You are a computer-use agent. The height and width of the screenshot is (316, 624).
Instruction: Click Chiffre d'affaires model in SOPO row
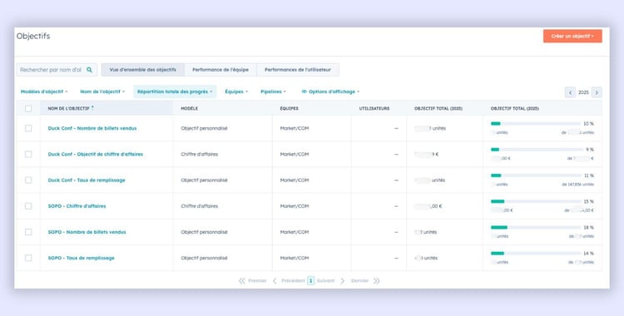[200, 206]
